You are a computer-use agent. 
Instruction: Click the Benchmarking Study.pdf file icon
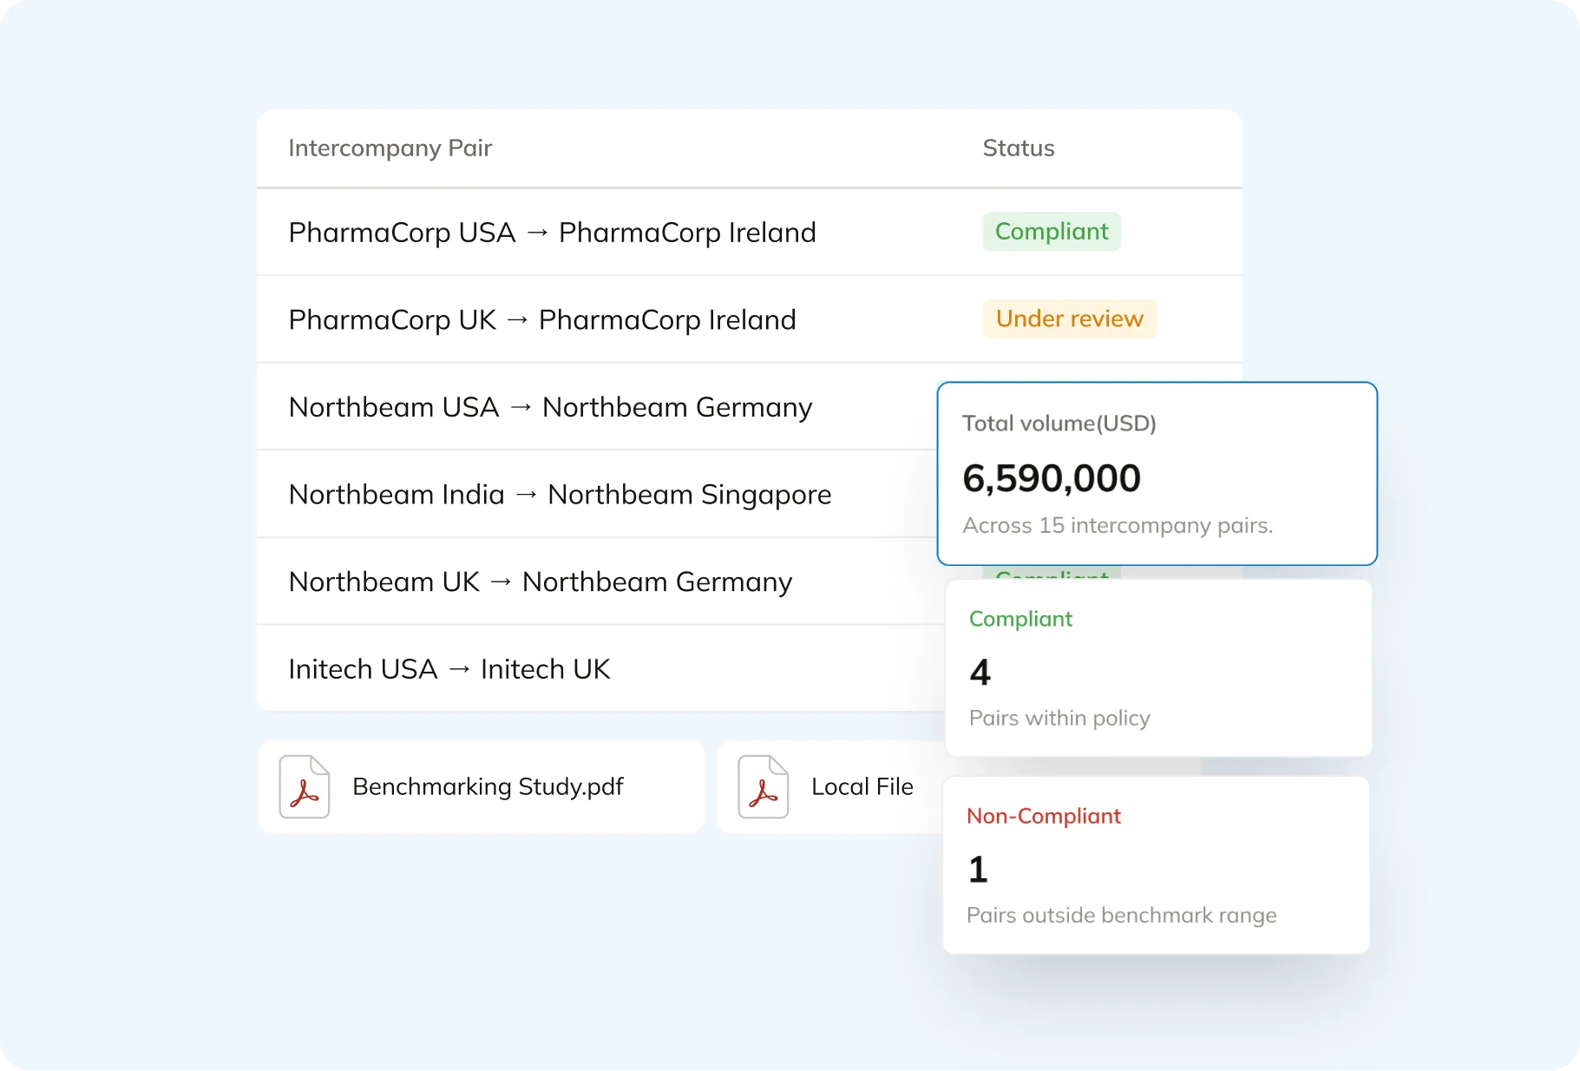tap(304, 786)
